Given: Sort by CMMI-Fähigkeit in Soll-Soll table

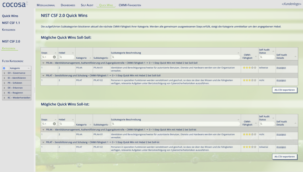Looking at the screenshot, I should click(x=256, y=56).
